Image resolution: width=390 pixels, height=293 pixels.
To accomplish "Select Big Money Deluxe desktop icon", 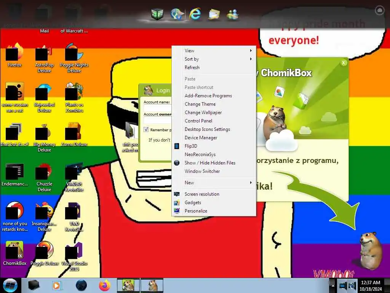I will tap(44, 137).
